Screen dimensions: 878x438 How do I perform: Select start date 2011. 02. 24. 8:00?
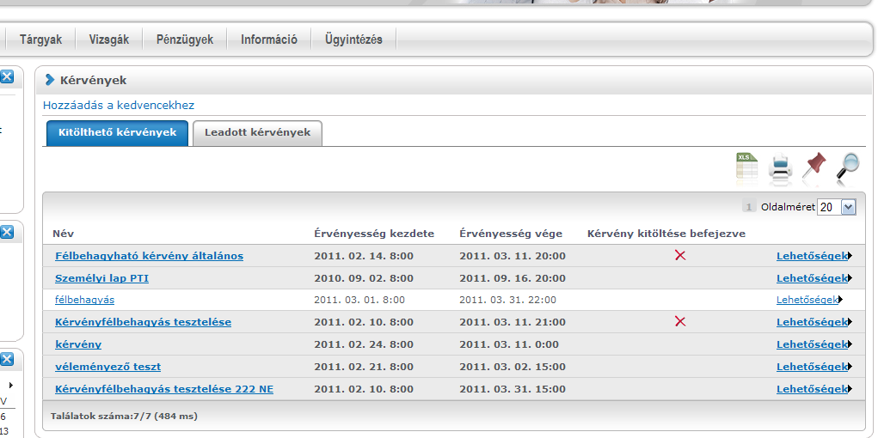[x=364, y=344]
